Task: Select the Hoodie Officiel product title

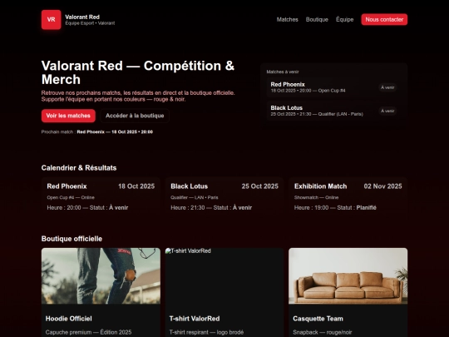Action: 69,319
